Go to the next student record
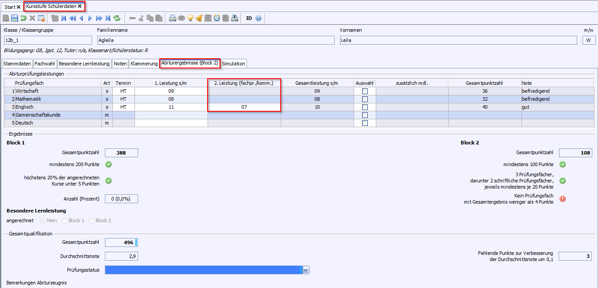Image resolution: width=598 pixels, height=288 pixels. (x=90, y=18)
